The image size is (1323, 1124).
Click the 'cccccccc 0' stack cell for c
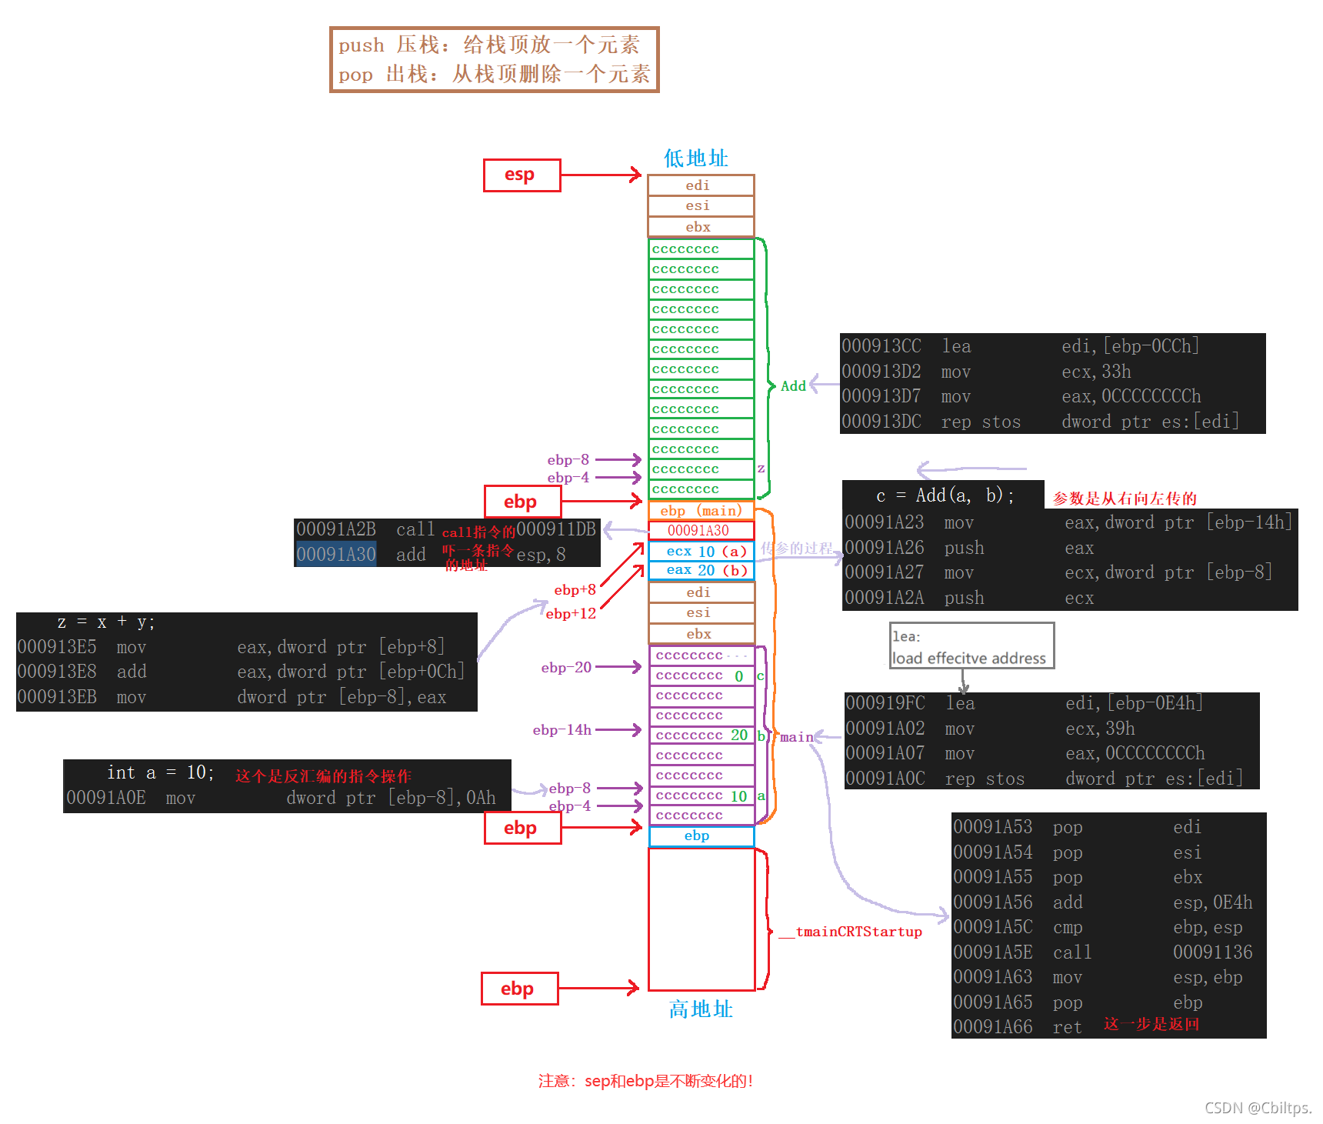[701, 675]
